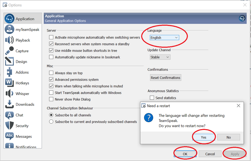Decline restart with the No button
This screenshot has height=161, width=251.
229,137
